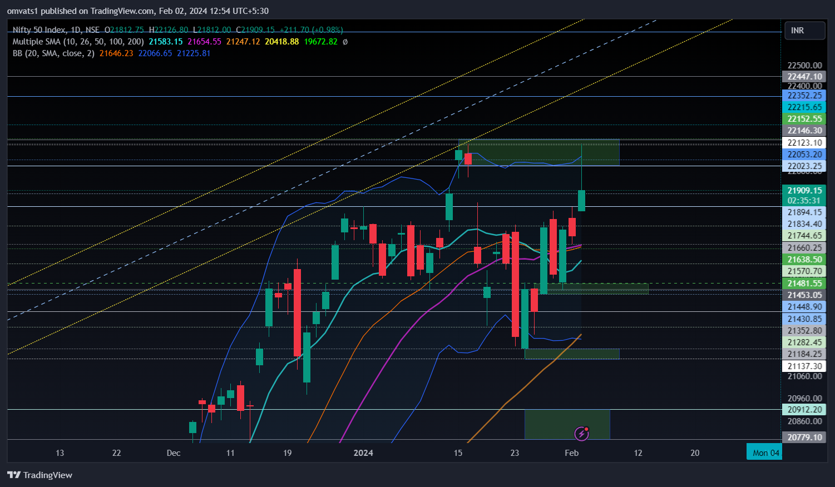Select the green zone rectangle near 20860
Screen dimensions: 835x487
click(567, 424)
